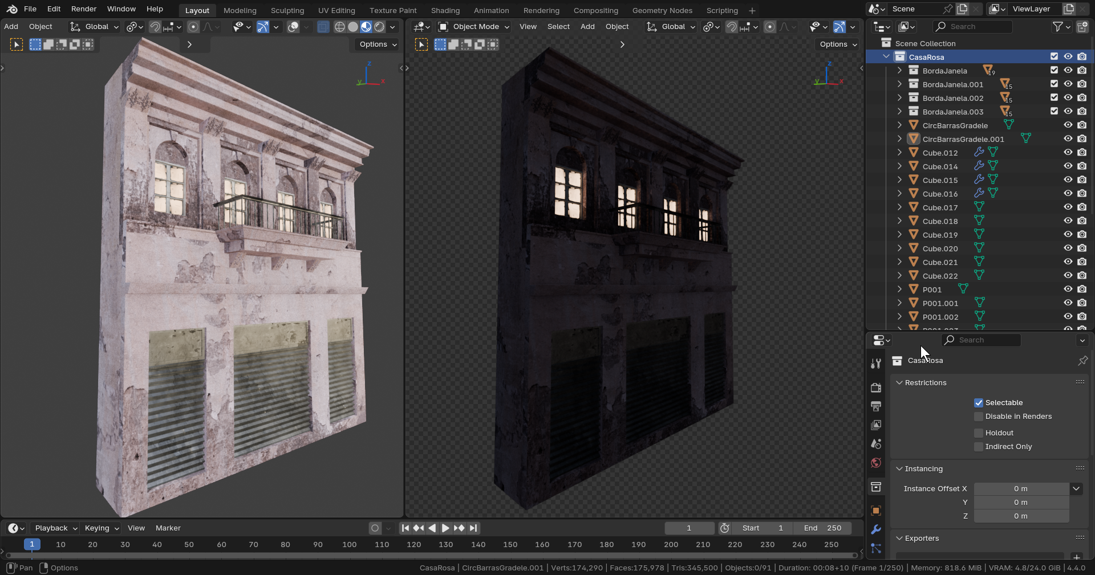Open the World properties tab
Screen dimensions: 1095x575
876,463
